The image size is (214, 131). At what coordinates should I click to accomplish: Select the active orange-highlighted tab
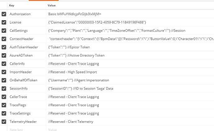pyautogui.click(x=44, y=0)
